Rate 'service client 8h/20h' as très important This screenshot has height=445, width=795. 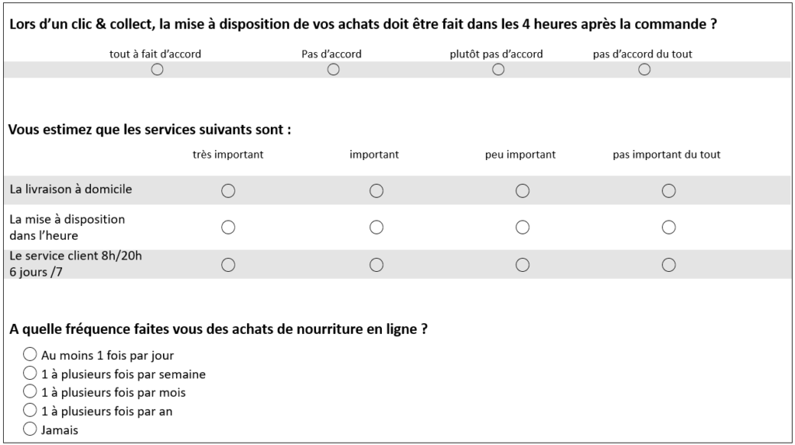pyautogui.click(x=228, y=265)
